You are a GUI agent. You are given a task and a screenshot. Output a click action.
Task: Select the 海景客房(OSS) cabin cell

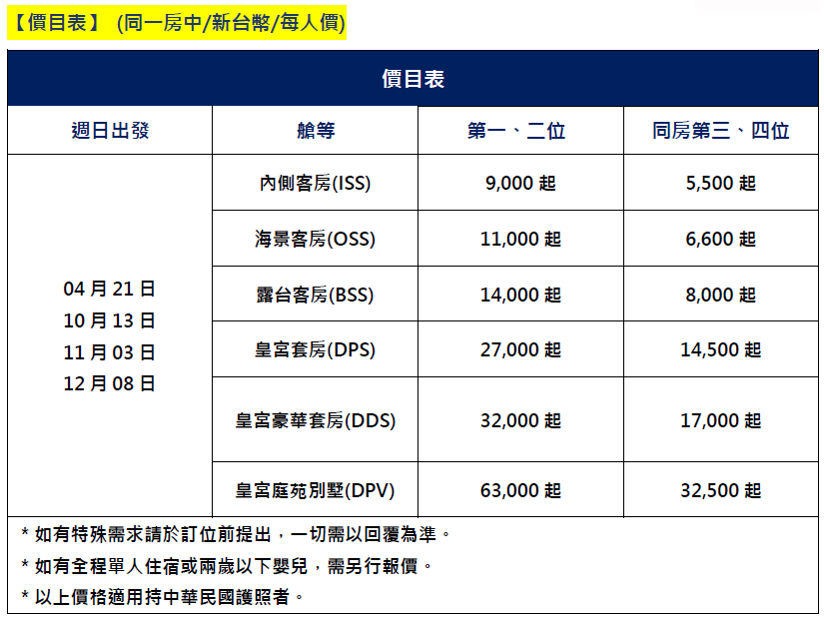tap(316, 240)
